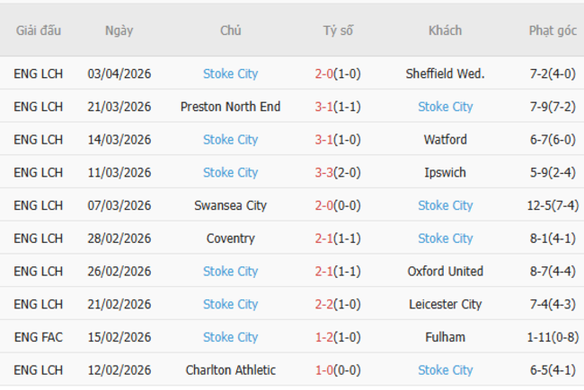Open the Fulham team link

point(445,337)
